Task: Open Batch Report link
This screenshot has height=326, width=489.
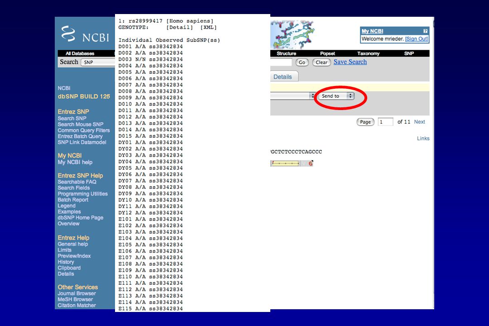Action: [x=73, y=200]
